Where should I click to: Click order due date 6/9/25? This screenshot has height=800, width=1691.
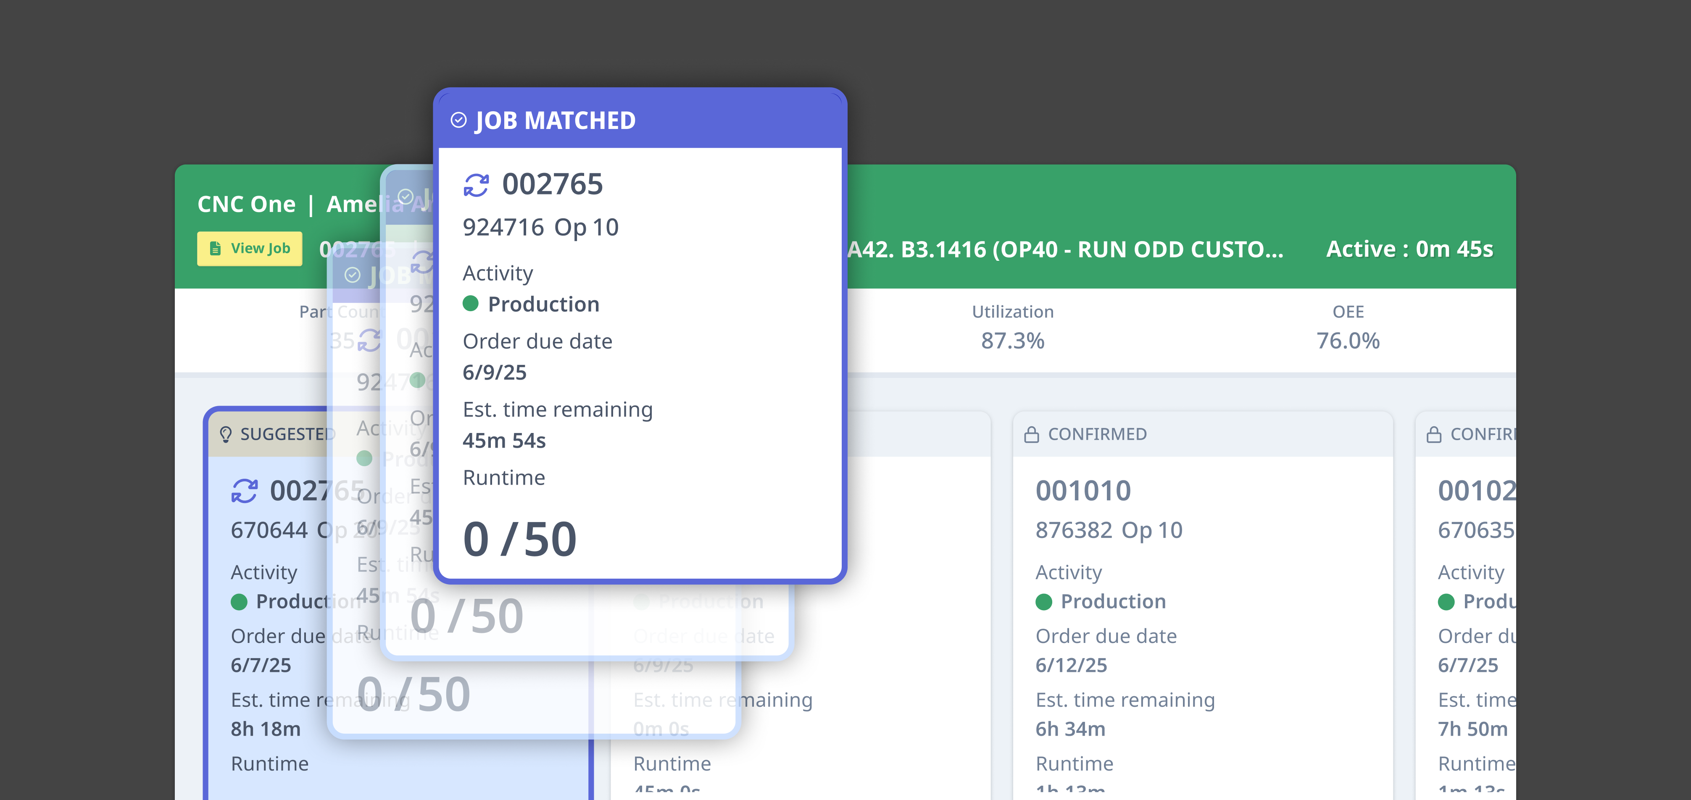click(x=494, y=372)
